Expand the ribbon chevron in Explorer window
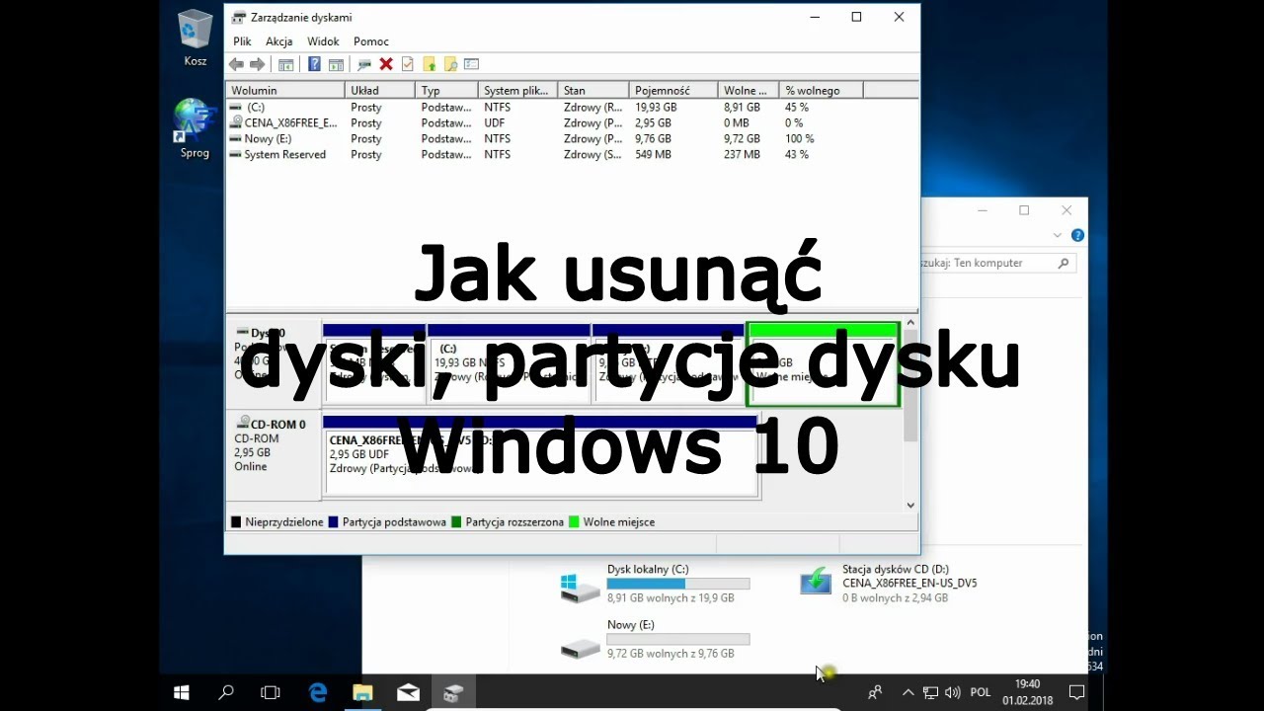The width and height of the screenshot is (1264, 711). [1058, 235]
